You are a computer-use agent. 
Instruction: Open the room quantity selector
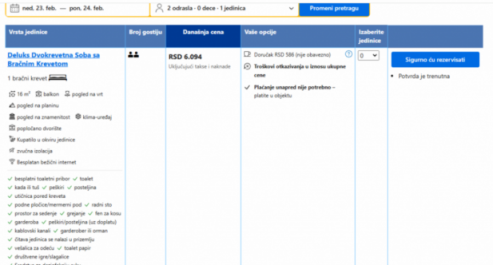click(x=368, y=55)
